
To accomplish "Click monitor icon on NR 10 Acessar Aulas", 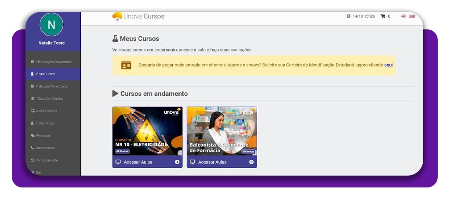I will 118,162.
